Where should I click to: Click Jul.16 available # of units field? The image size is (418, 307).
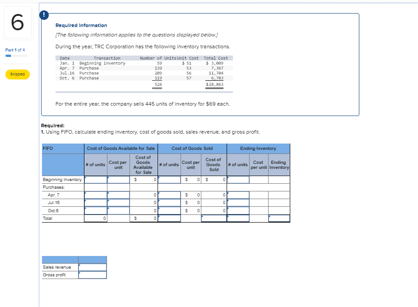click(96, 203)
